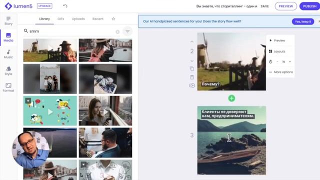Select the scene 3 lake image
The image size is (320, 180).
231,140
